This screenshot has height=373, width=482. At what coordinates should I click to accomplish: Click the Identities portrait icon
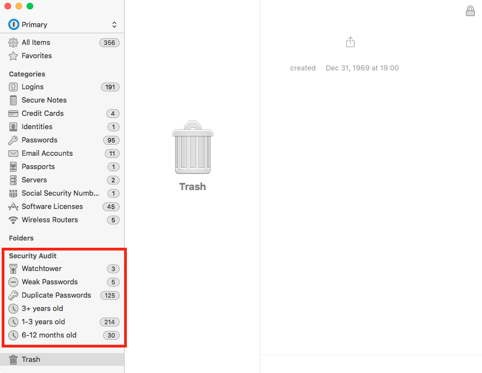(13, 127)
